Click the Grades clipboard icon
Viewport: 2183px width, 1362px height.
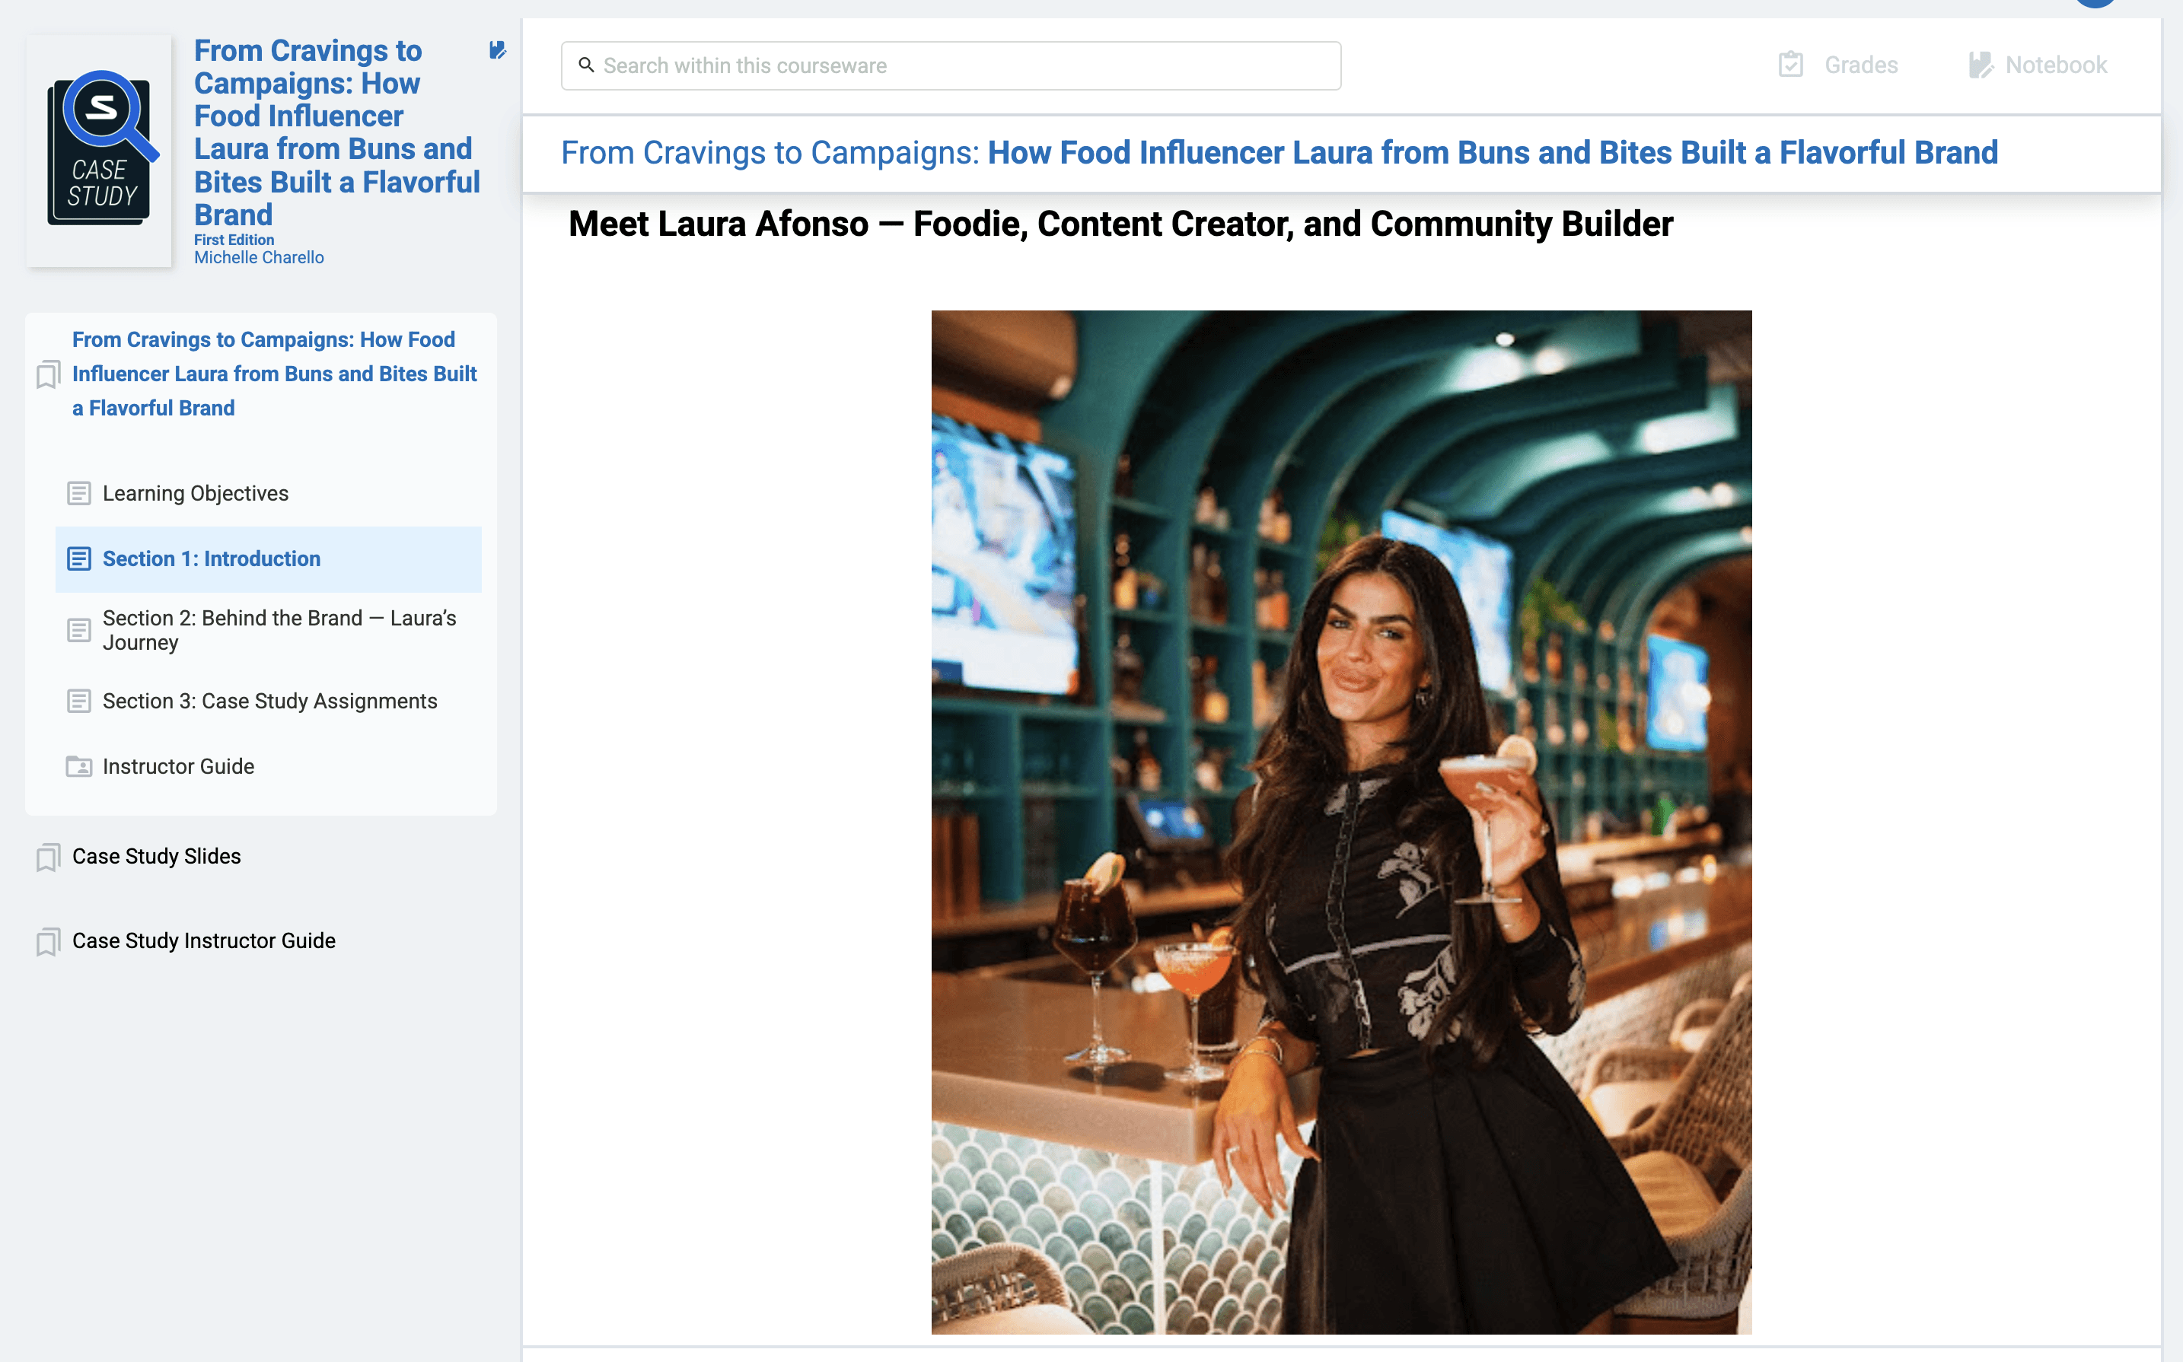pyautogui.click(x=1790, y=65)
